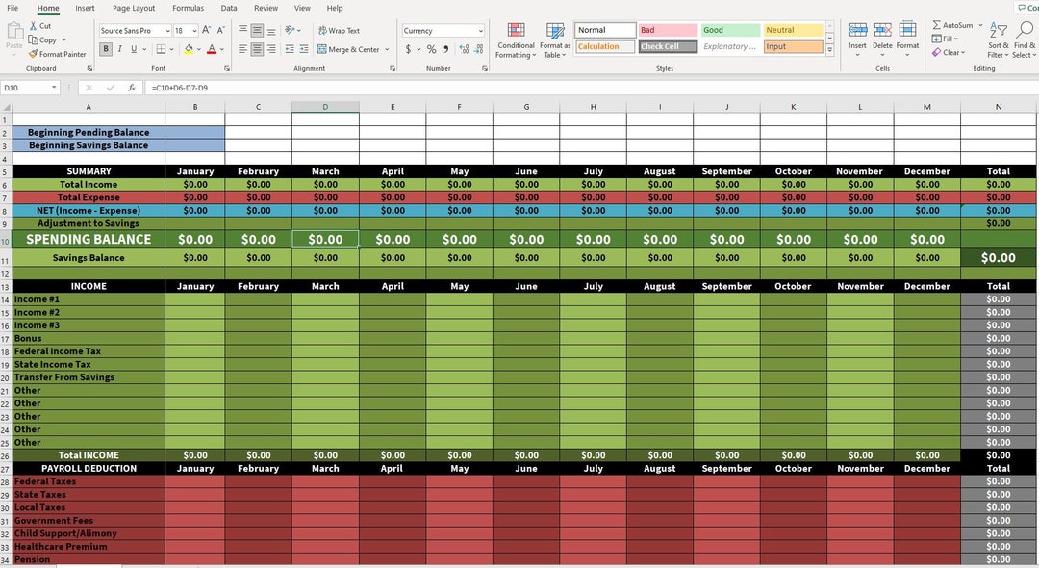Open the Review ribbon tab

click(x=265, y=7)
